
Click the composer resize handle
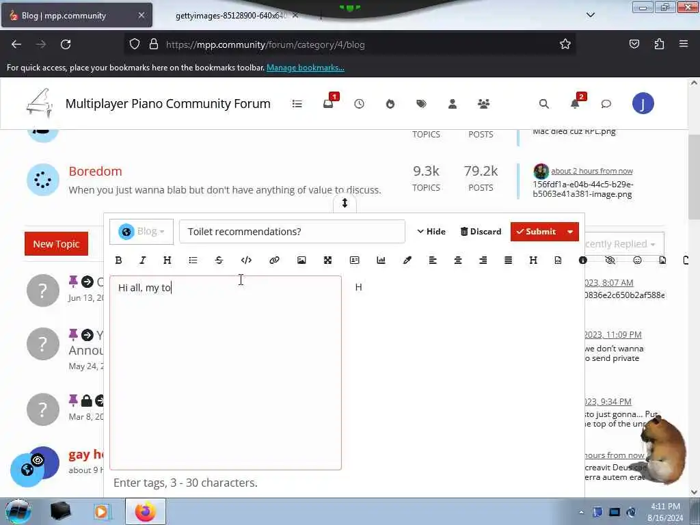point(345,203)
